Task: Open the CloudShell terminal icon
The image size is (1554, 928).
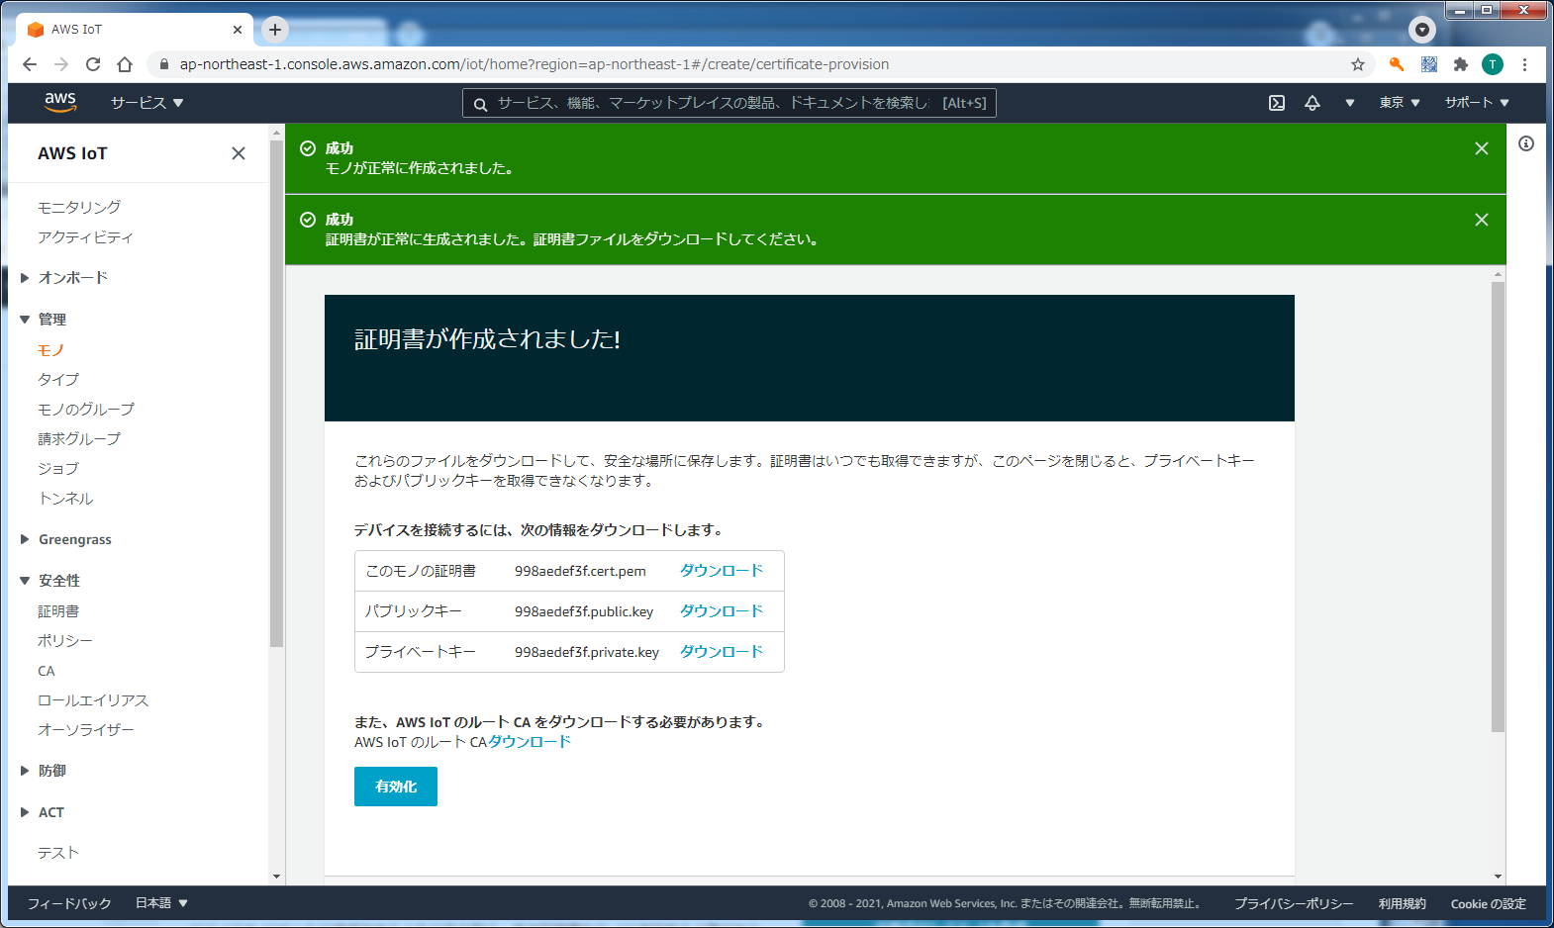Action: (x=1277, y=103)
